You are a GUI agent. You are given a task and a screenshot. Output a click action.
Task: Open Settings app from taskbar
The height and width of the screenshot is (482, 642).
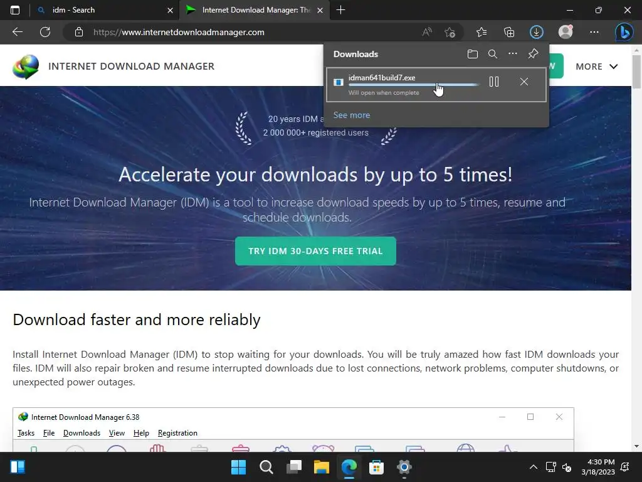[x=404, y=467]
